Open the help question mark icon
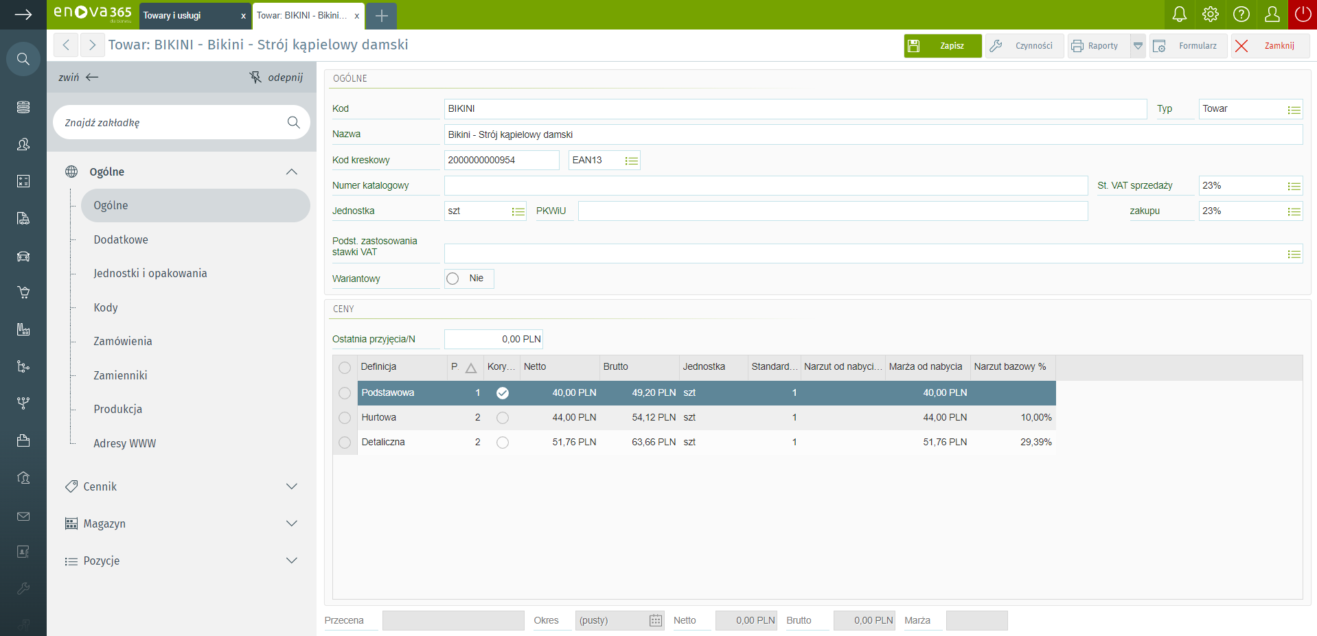The height and width of the screenshot is (636, 1317). point(1241,14)
